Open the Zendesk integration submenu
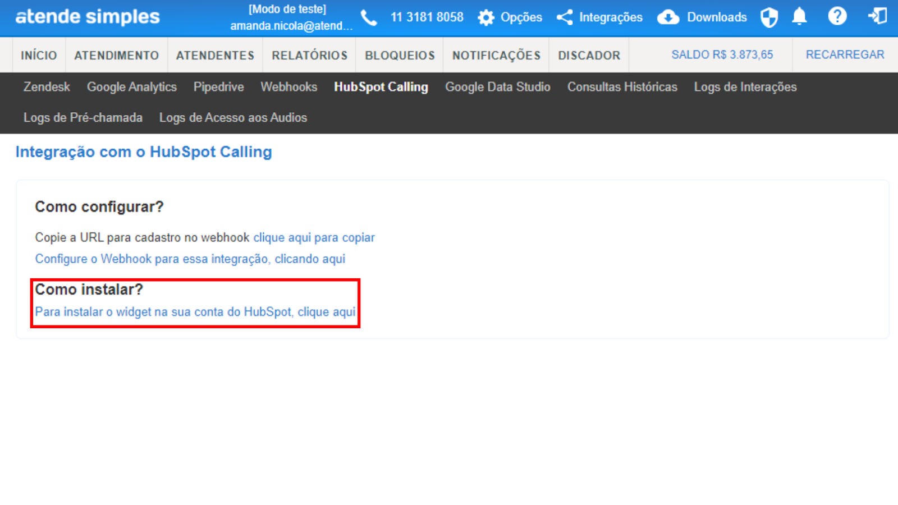The width and height of the screenshot is (898, 505). click(47, 87)
